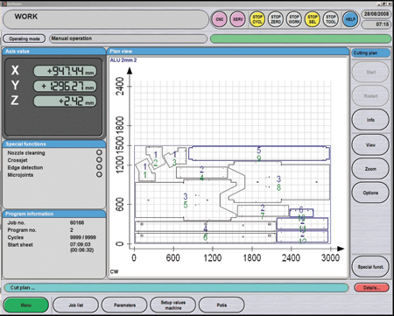Open the Zoom side button
This screenshot has height=316, width=394.
tap(370, 169)
